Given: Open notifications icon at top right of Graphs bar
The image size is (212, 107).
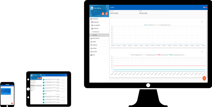Looking at the screenshot, I should (x=204, y=7).
